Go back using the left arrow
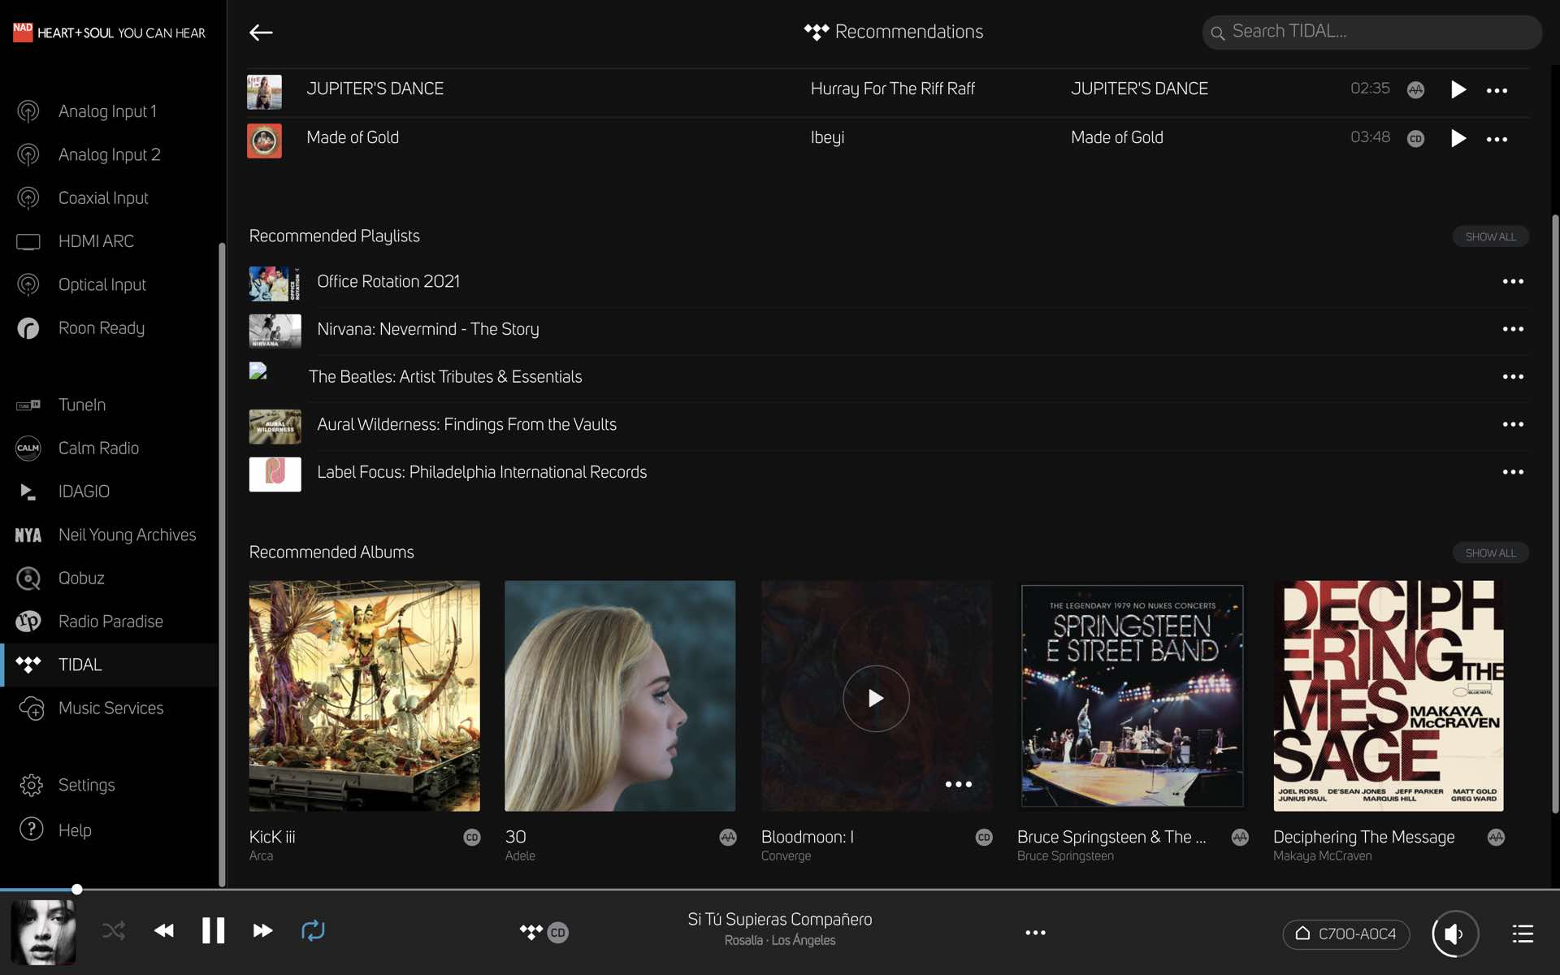This screenshot has width=1560, height=975. (261, 32)
